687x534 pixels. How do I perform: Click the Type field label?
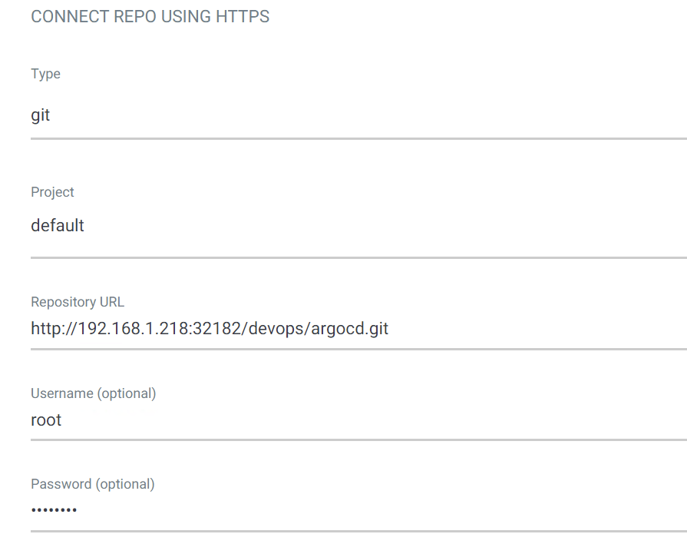pyautogui.click(x=45, y=74)
